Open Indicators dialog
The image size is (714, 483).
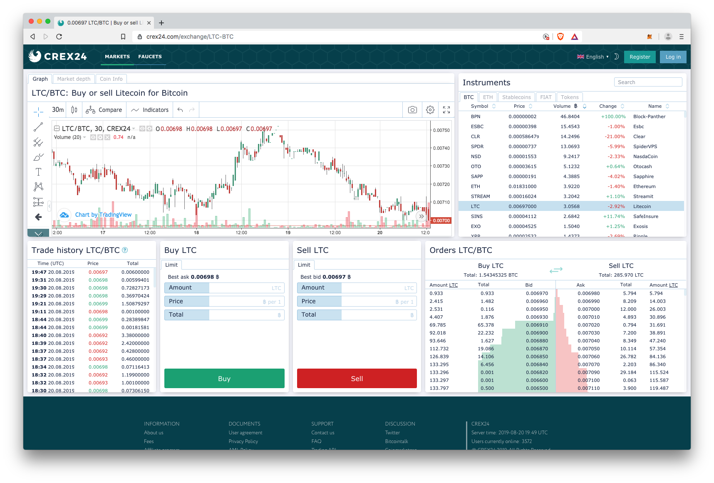click(150, 110)
